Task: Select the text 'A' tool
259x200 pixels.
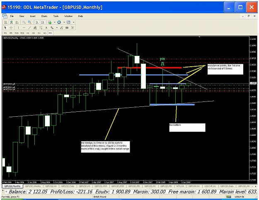Action: (x=46, y=28)
